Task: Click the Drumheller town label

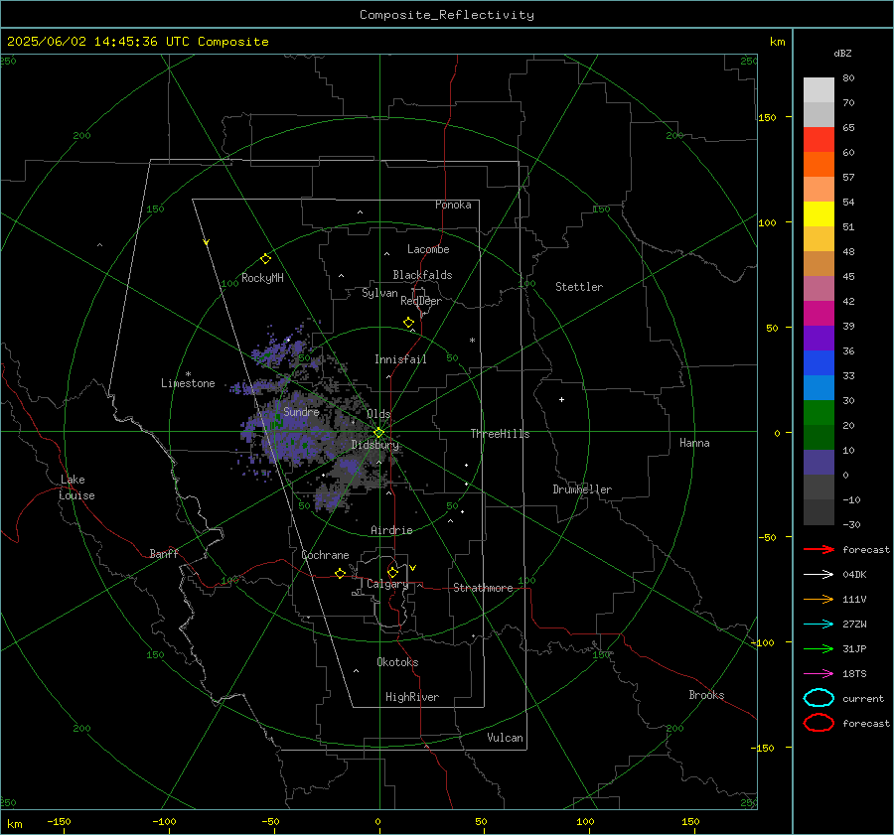Action: tap(582, 489)
